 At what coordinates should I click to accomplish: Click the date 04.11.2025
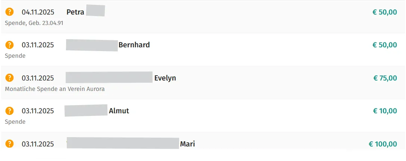pyautogui.click(x=38, y=12)
